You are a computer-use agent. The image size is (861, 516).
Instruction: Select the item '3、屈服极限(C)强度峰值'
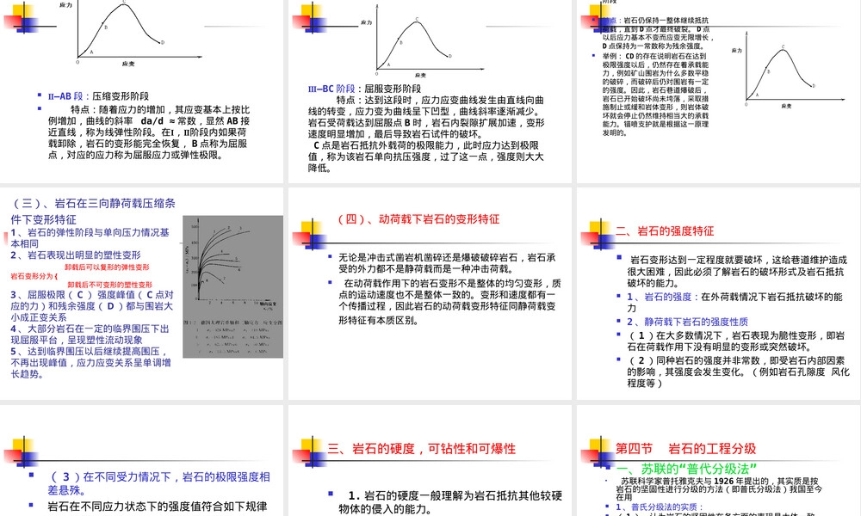(x=92, y=306)
